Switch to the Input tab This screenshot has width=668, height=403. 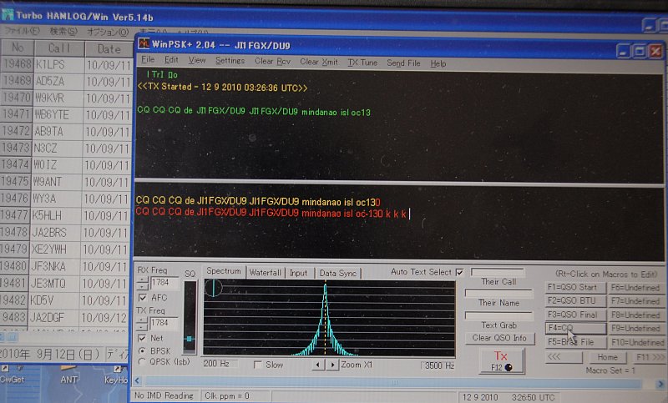[298, 273]
